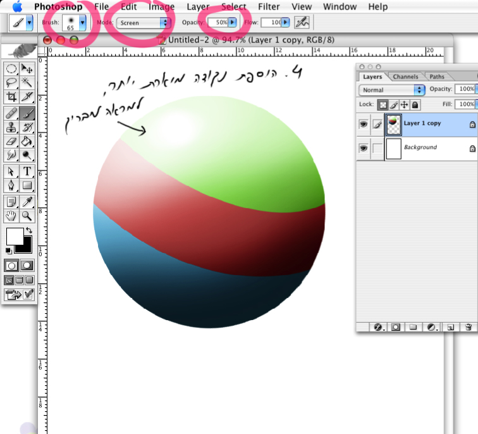Viewport: 478px width, 434px height.
Task: Select the Smudge tool
Action: [x=11, y=155]
